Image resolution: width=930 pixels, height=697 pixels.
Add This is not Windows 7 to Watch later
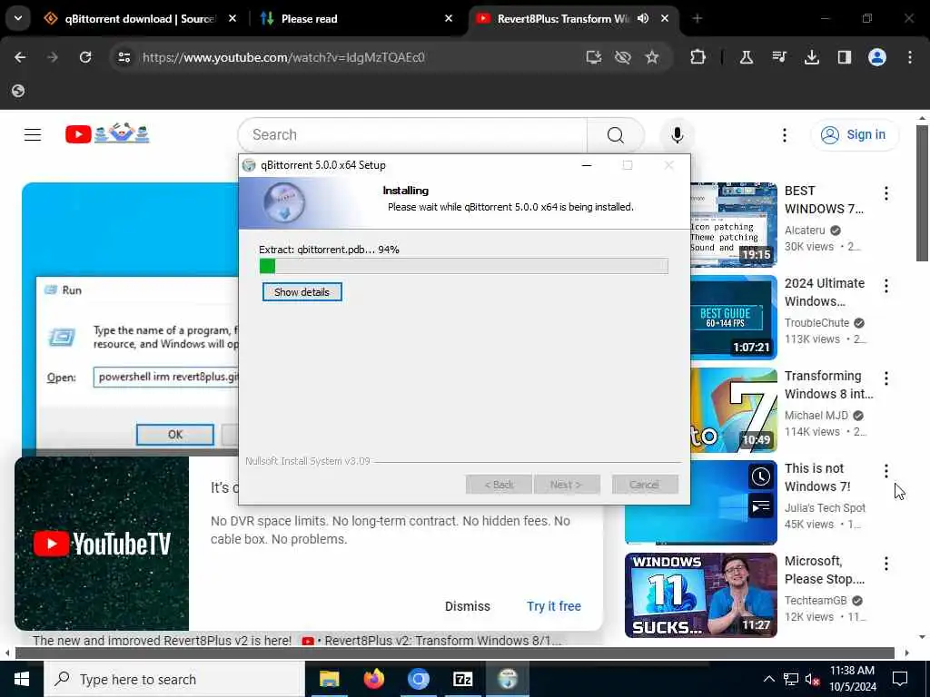click(x=760, y=477)
